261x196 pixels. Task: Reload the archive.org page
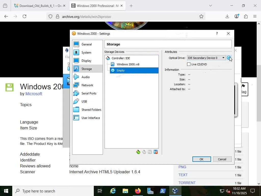[24, 16]
